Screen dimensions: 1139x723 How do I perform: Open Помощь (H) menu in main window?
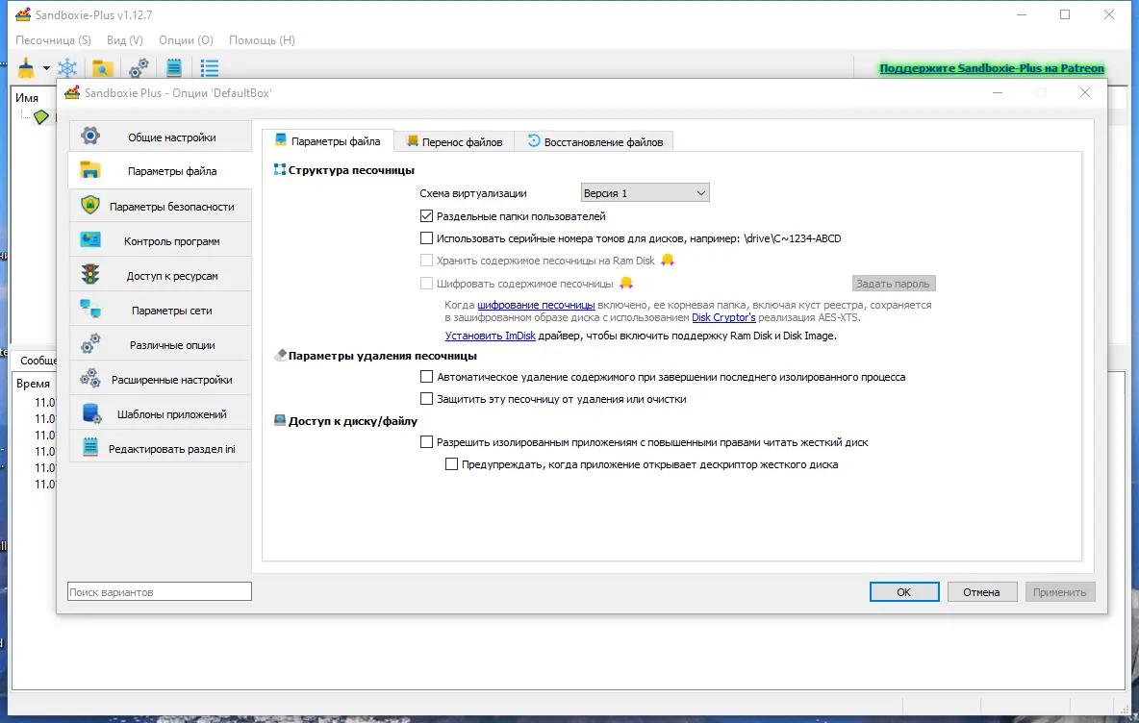tap(263, 40)
